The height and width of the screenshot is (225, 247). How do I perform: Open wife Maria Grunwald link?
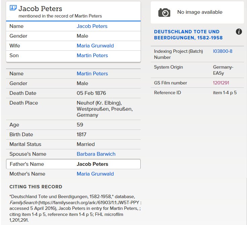click(x=95, y=46)
